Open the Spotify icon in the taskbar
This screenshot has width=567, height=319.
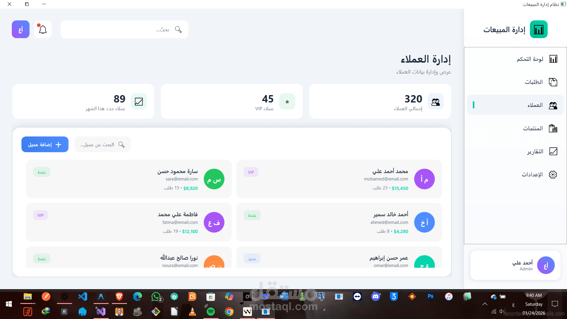point(211,311)
